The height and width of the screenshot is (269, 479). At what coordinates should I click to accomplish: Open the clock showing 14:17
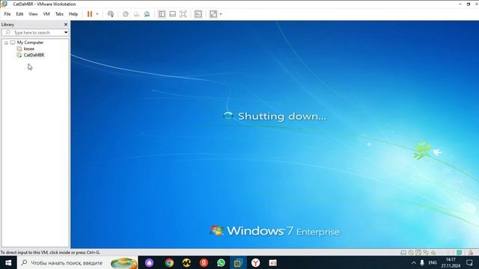[x=451, y=262]
